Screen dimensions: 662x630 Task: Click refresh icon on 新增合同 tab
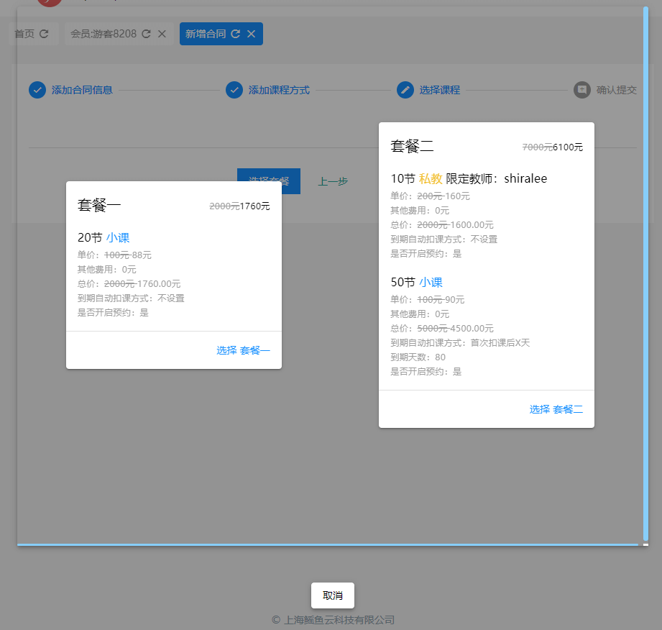(x=235, y=34)
